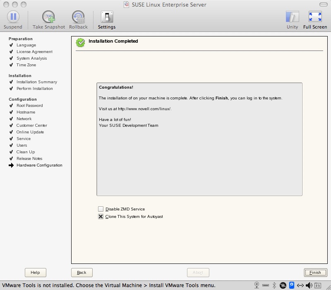
Task: Select the Online Update step
Action: [30, 132]
